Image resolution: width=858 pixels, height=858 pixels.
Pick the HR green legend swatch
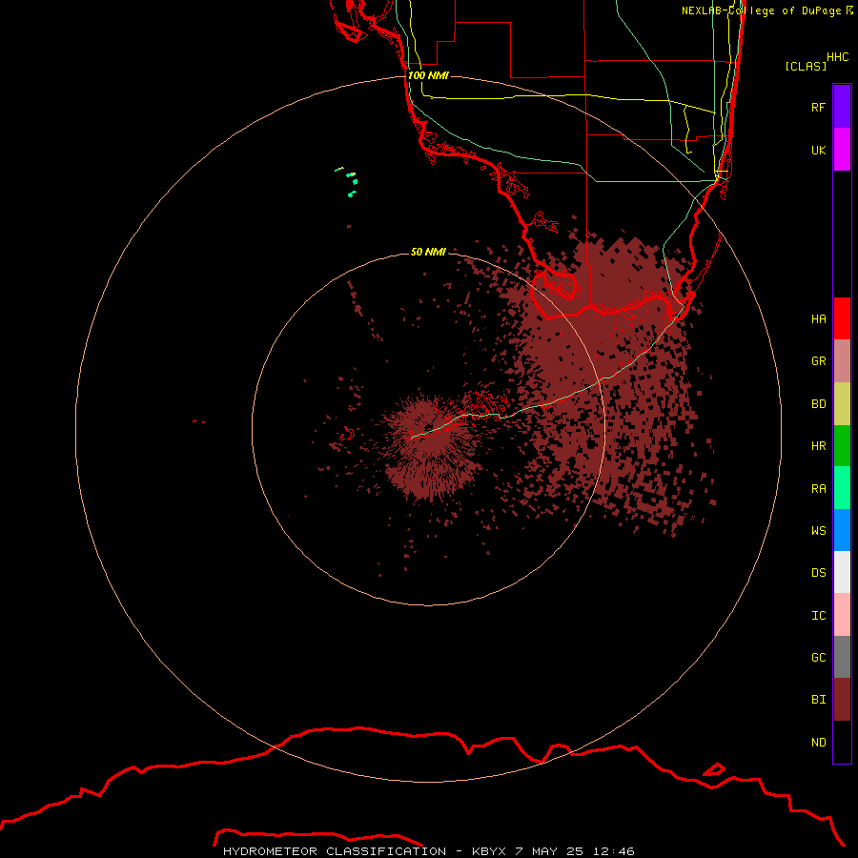coord(842,445)
